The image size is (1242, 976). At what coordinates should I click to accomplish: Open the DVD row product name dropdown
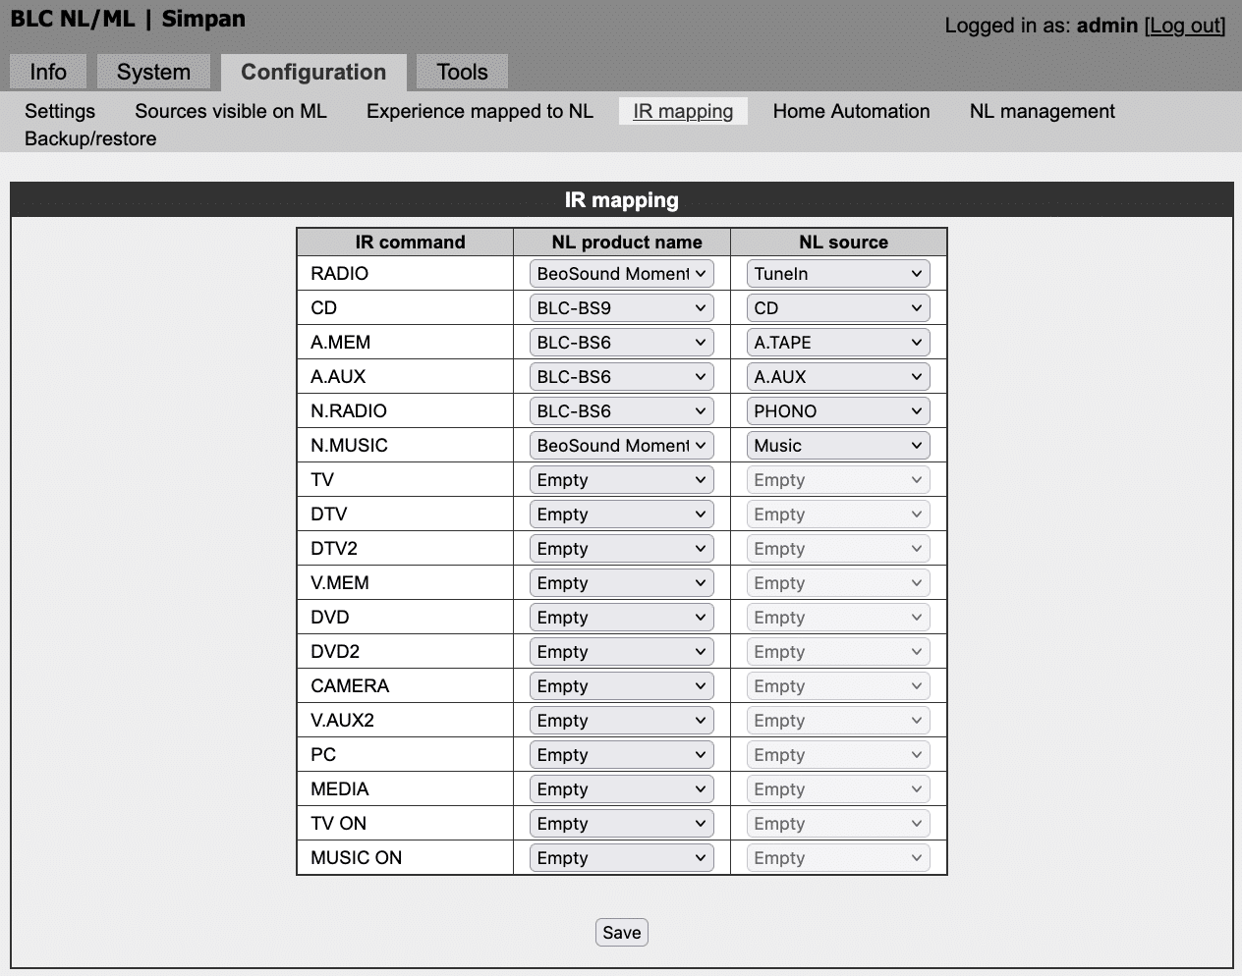pyautogui.click(x=621, y=618)
